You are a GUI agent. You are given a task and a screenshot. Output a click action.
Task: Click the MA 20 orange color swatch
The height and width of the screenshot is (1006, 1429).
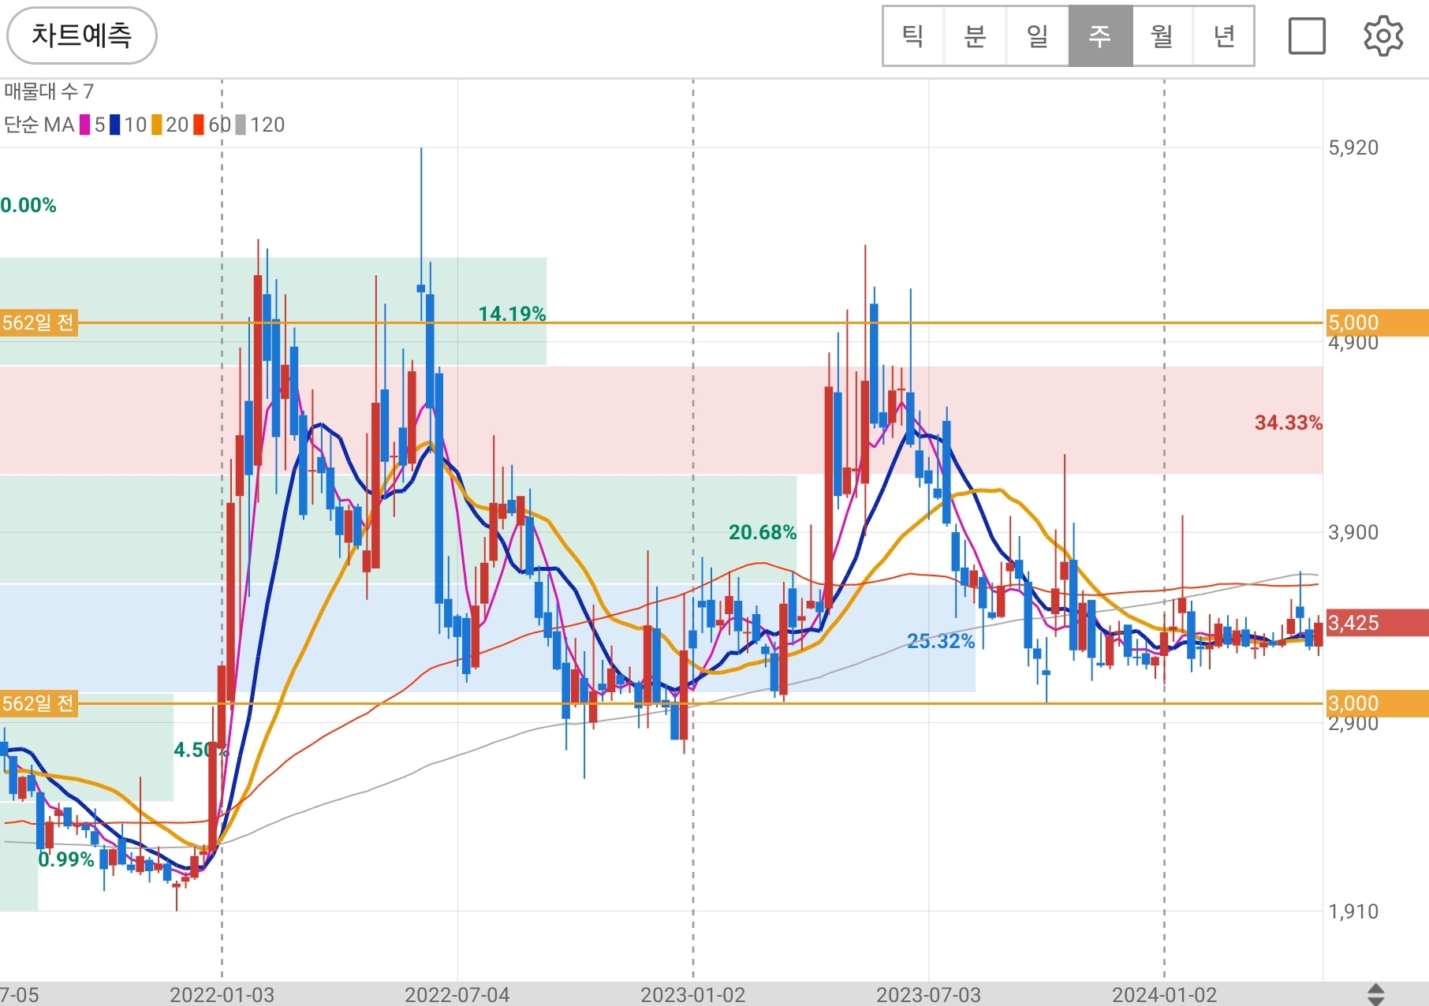pos(157,125)
